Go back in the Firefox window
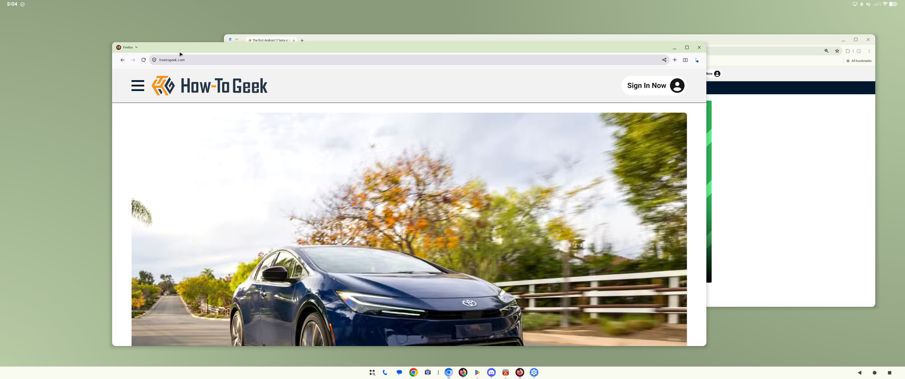The width and height of the screenshot is (905, 379). [x=122, y=60]
